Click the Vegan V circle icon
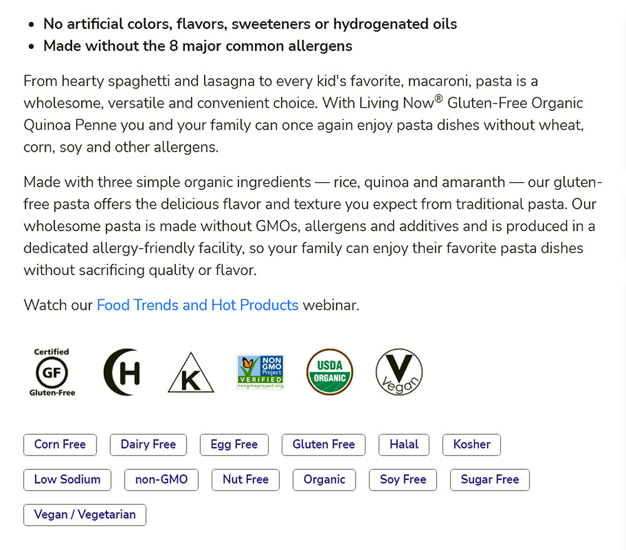 [x=399, y=372]
